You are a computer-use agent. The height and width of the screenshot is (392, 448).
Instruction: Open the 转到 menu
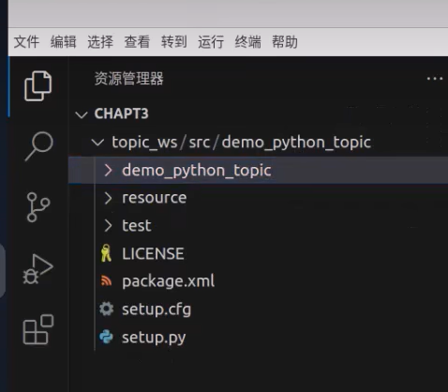tap(174, 42)
